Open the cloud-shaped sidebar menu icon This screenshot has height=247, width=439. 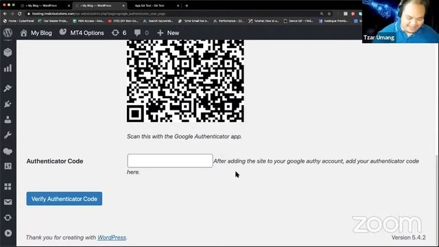(8, 151)
